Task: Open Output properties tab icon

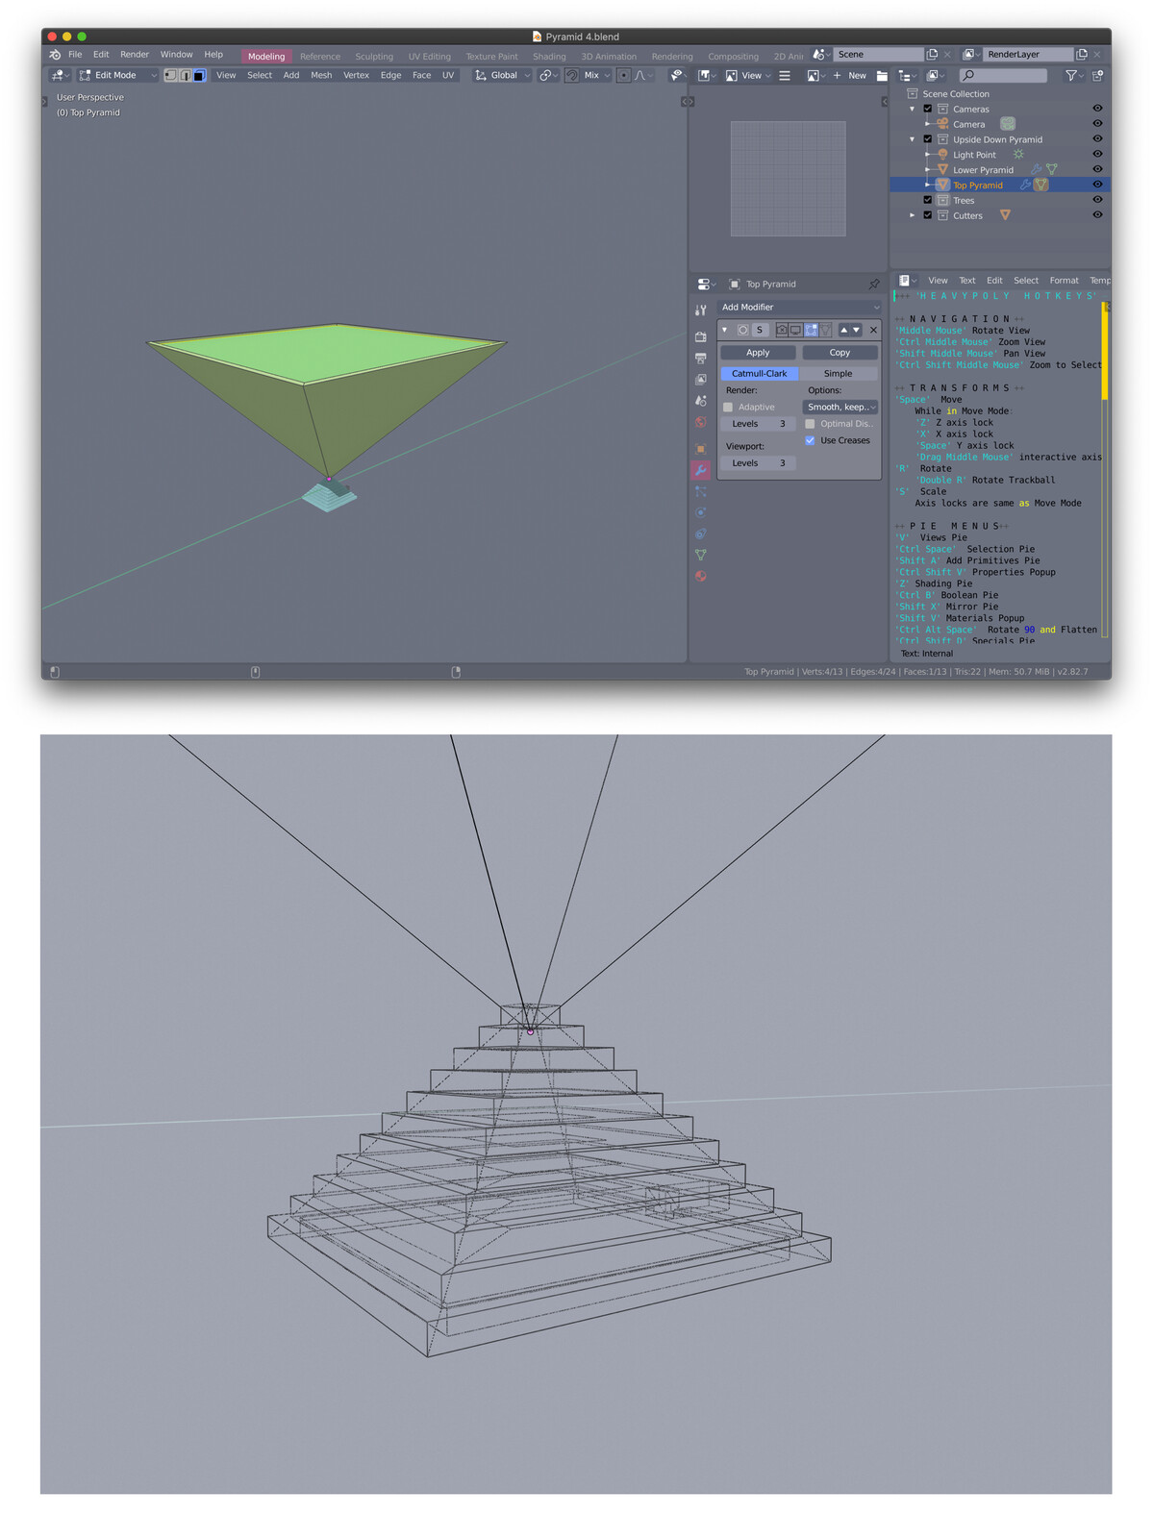Action: coord(700,358)
